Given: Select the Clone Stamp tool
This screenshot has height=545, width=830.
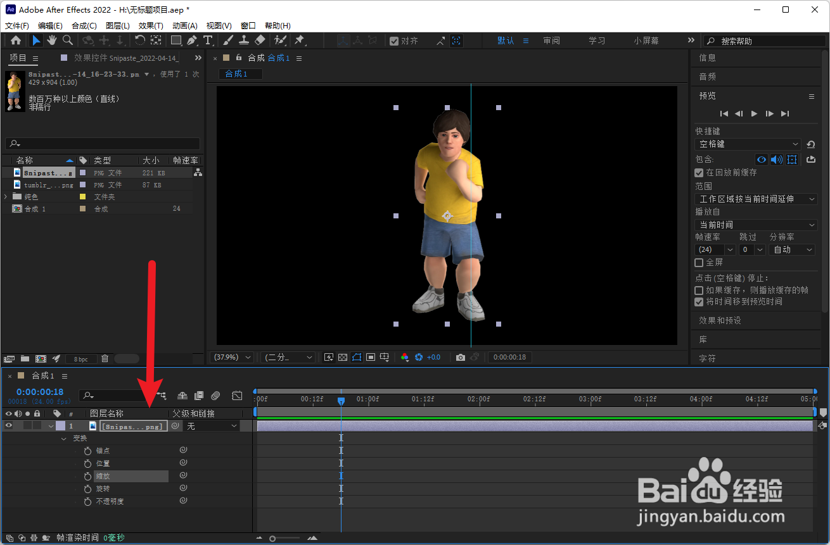Looking at the screenshot, I should [244, 40].
